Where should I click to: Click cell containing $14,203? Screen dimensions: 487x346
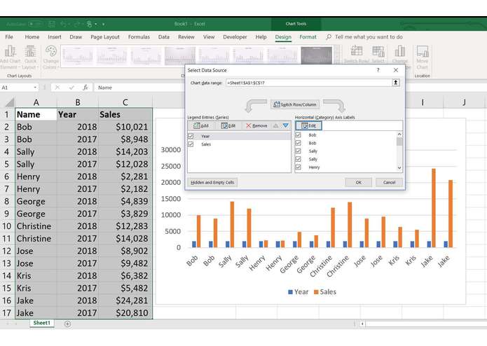pyautogui.click(x=125, y=151)
